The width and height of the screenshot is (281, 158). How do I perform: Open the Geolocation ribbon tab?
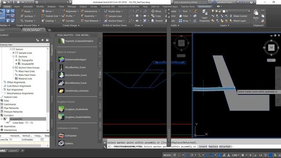(205, 7)
